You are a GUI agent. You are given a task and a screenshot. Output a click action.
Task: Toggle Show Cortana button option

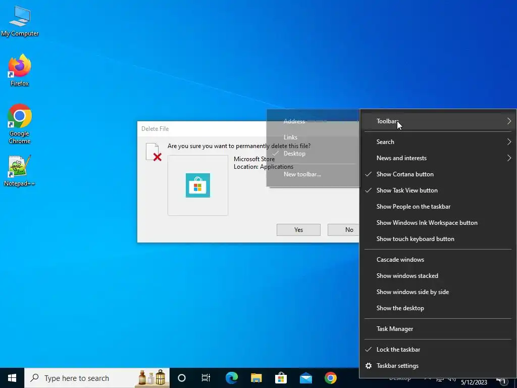coord(438,174)
